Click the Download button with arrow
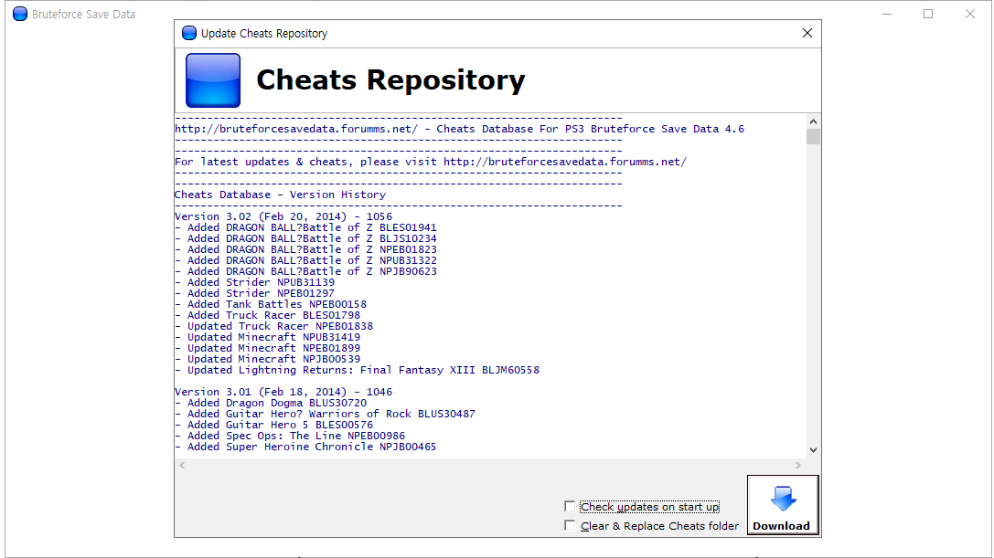 pyautogui.click(x=783, y=505)
